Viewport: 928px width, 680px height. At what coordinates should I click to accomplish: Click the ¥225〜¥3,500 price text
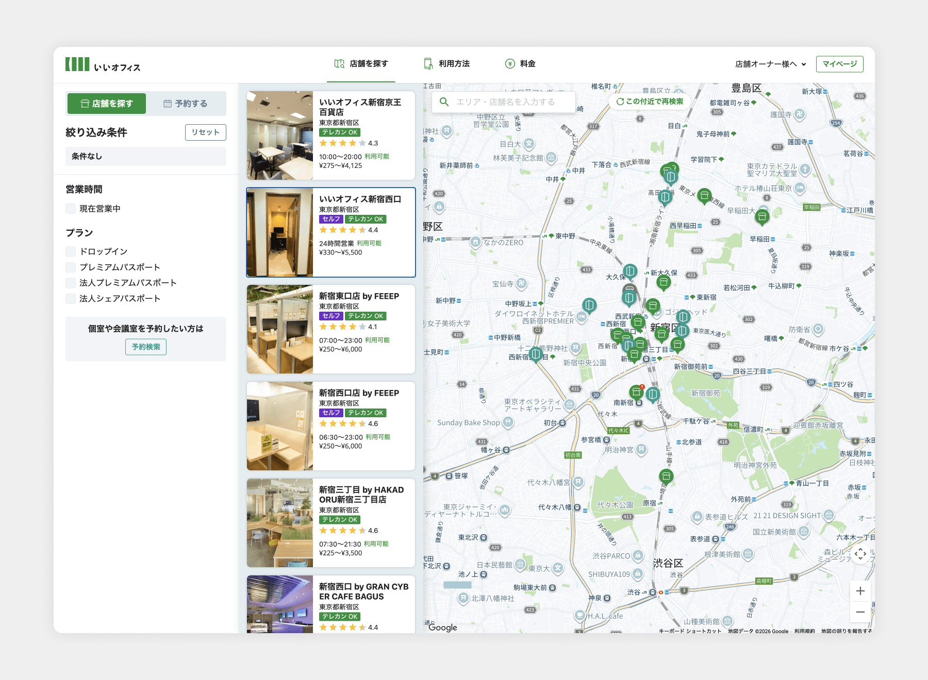(x=340, y=553)
